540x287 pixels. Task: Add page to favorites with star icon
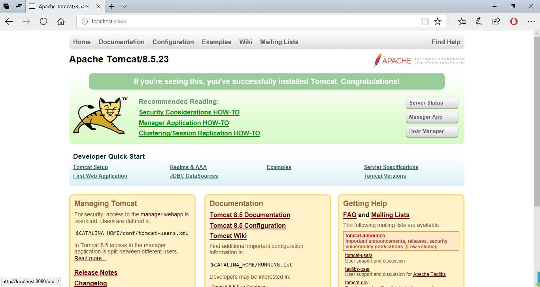pos(438,22)
